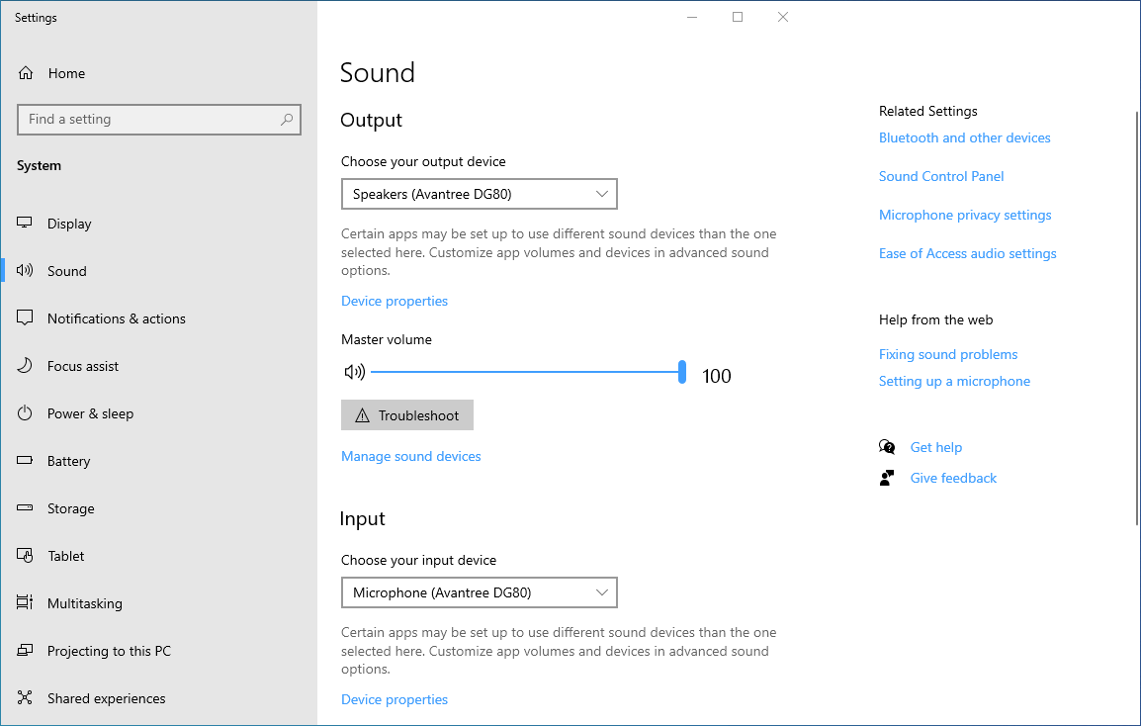
Task: Open Sound Control Panel link
Action: [941, 176]
